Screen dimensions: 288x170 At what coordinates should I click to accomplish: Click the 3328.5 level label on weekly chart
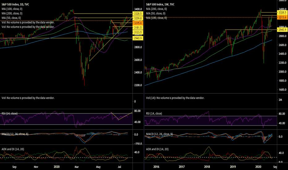point(282,12)
